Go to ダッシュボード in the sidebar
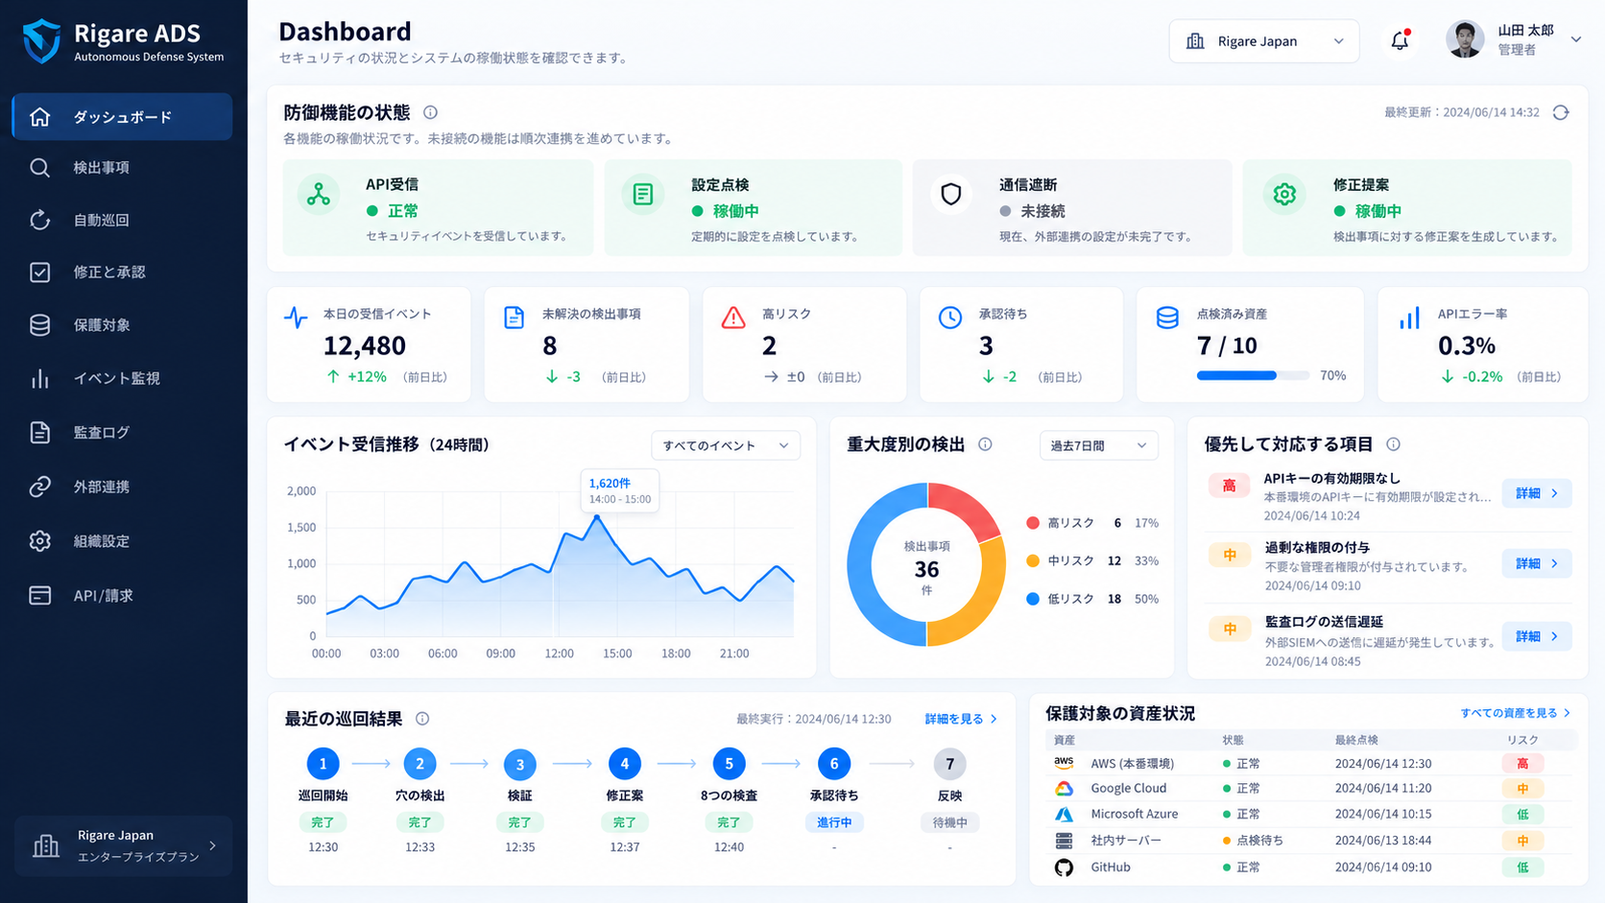1605x903 pixels. point(122,117)
